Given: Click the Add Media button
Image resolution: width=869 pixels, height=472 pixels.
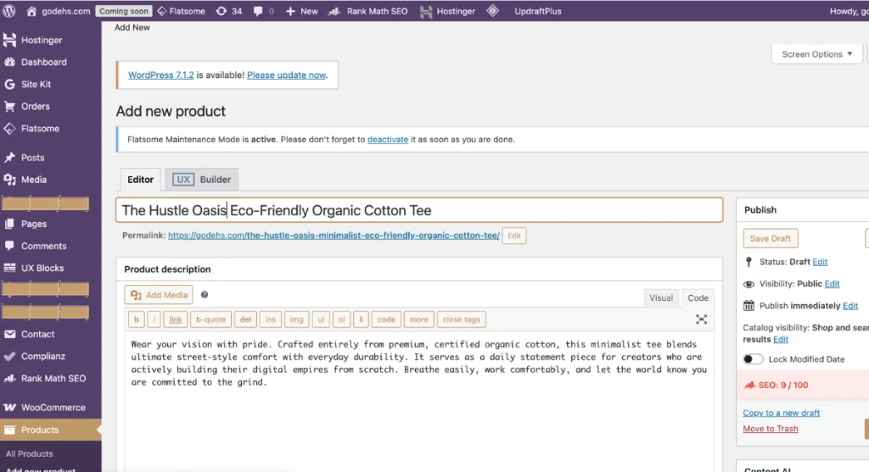Looking at the screenshot, I should [x=159, y=295].
